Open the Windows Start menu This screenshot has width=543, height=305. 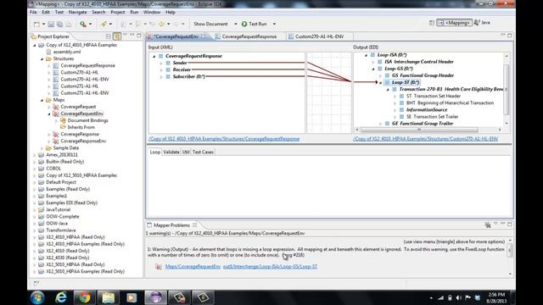pyautogui.click(x=37, y=297)
